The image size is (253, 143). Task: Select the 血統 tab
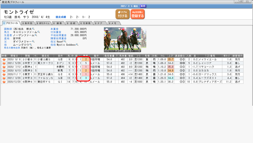[72, 23]
